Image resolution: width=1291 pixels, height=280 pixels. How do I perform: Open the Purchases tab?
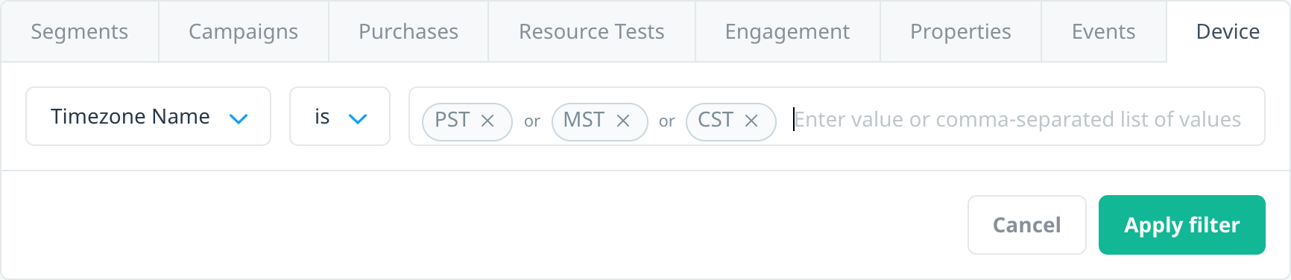click(x=408, y=31)
